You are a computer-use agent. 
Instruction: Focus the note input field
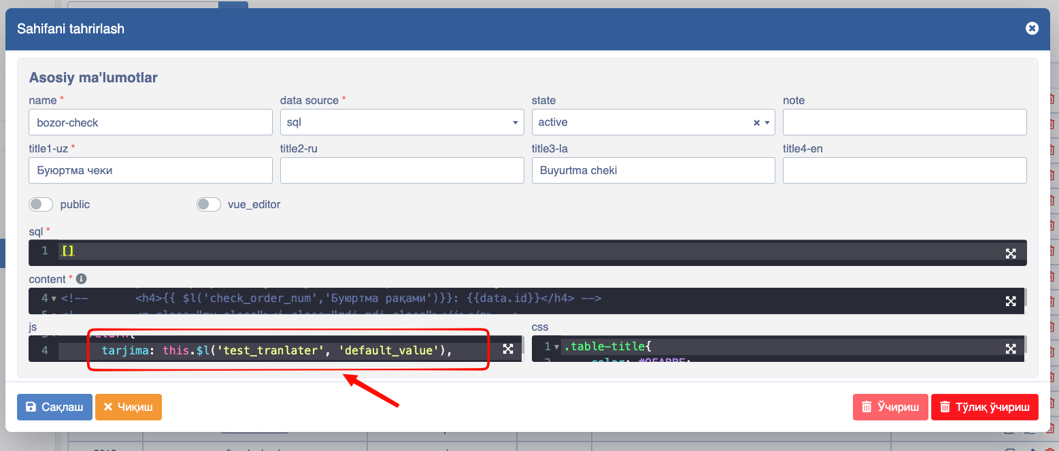(905, 122)
